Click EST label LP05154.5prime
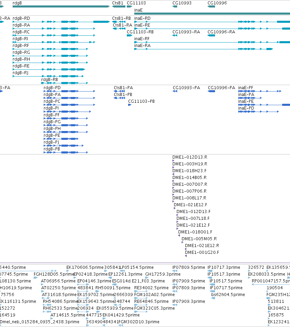The image size is (290, 327). click(137, 267)
